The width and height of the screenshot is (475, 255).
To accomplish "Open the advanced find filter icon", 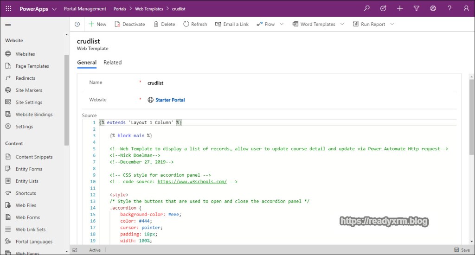I will pos(416,8).
